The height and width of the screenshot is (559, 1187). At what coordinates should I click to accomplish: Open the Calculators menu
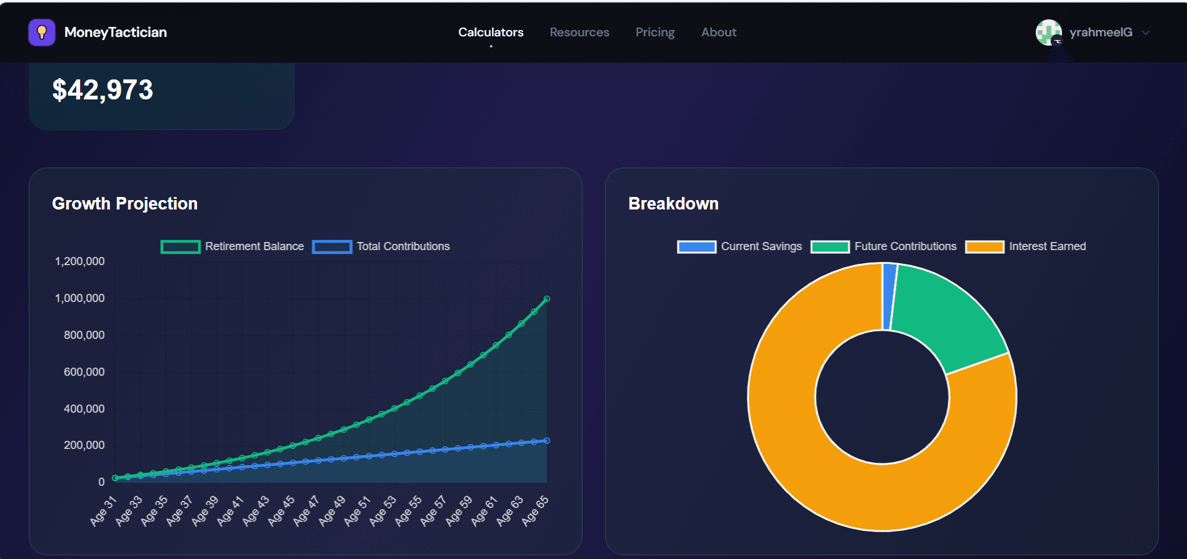coord(491,33)
